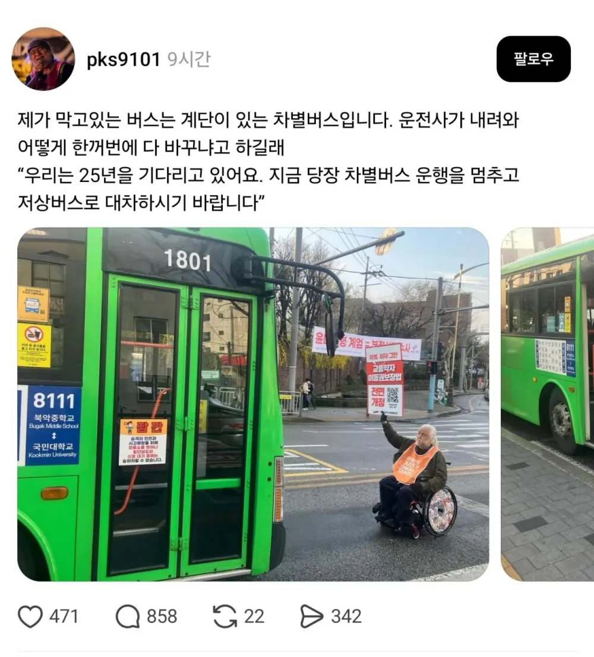Open the pks9101 username link
594x657 pixels.
coord(124,59)
